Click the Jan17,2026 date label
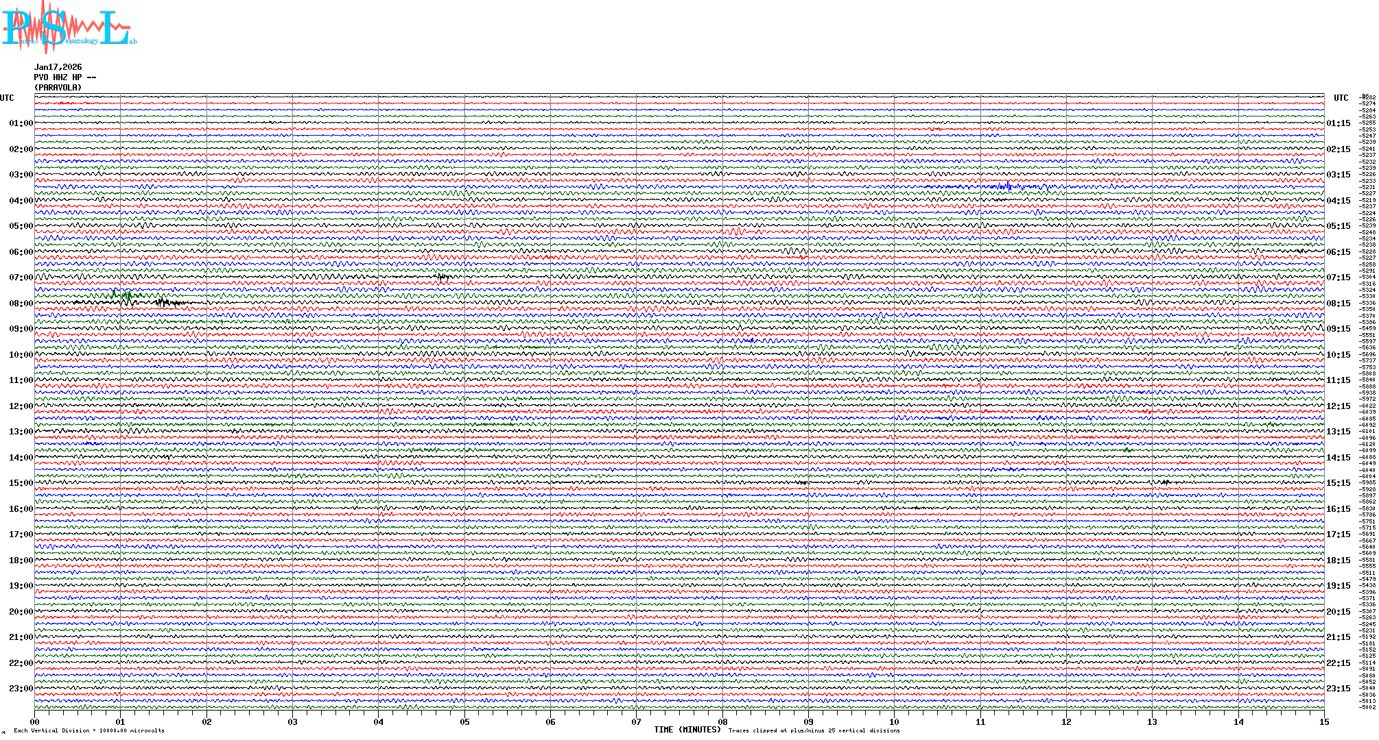Image resolution: width=1379 pixels, height=740 pixels. 58,67
